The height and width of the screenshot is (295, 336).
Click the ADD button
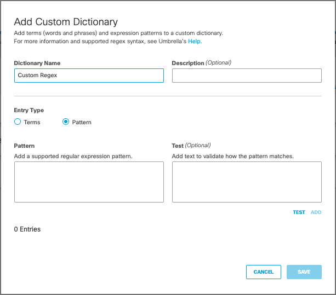point(316,212)
